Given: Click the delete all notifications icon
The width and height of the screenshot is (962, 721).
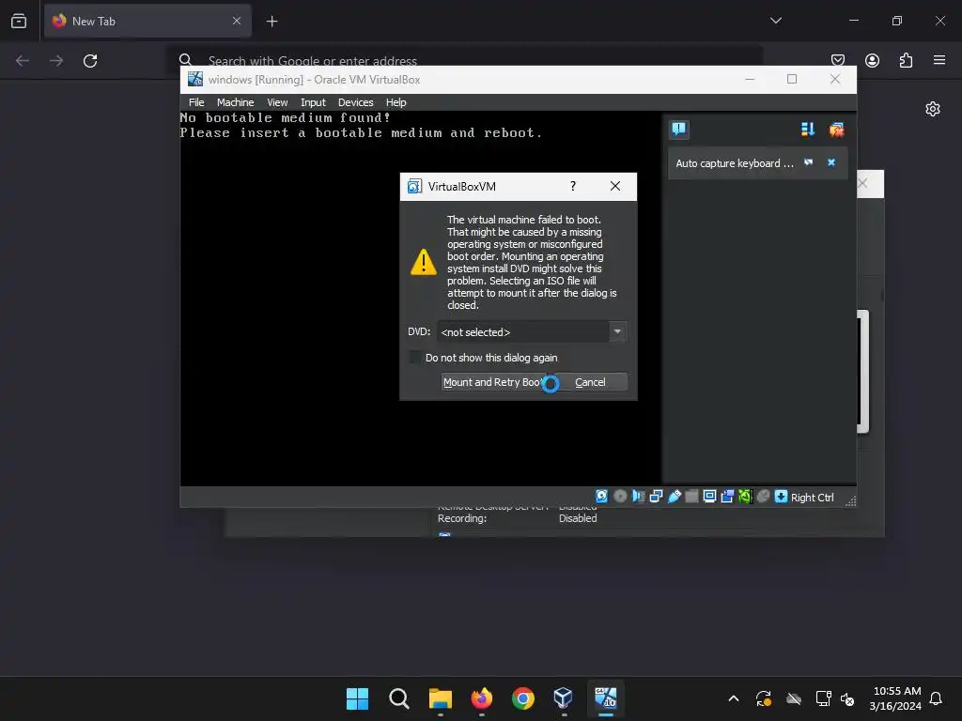Looking at the screenshot, I should point(836,130).
